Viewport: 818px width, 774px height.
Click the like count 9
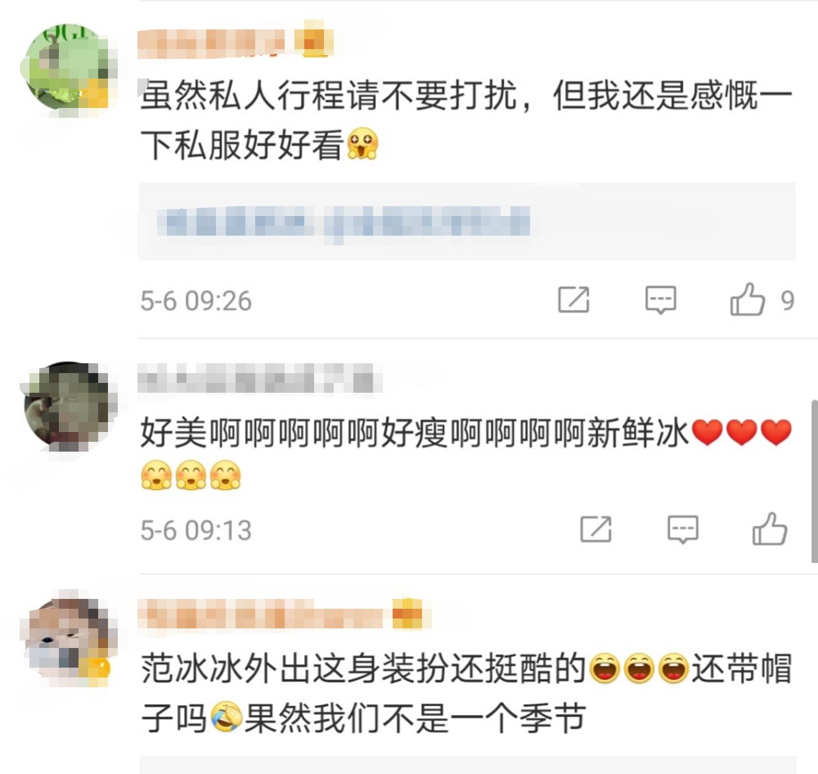pyautogui.click(x=787, y=300)
